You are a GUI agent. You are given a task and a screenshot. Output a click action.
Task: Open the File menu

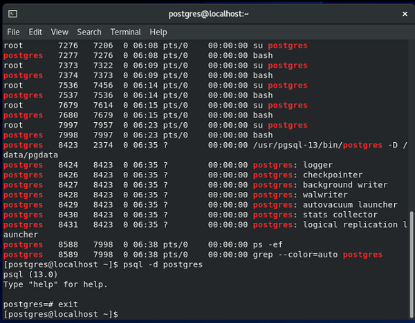[x=13, y=32]
